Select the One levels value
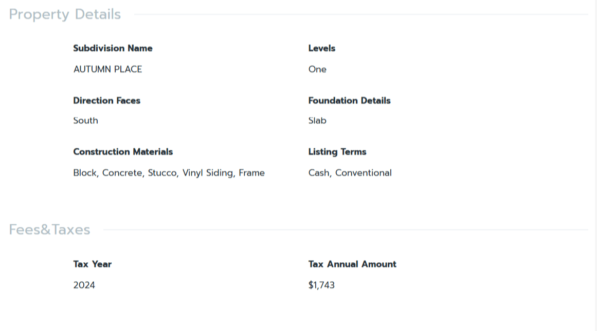The width and height of the screenshot is (597, 331). point(317,69)
